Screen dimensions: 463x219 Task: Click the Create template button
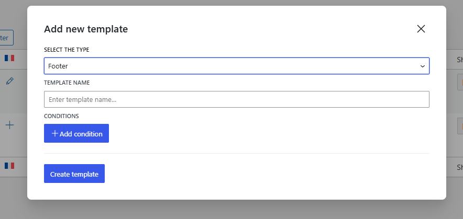pyautogui.click(x=74, y=174)
